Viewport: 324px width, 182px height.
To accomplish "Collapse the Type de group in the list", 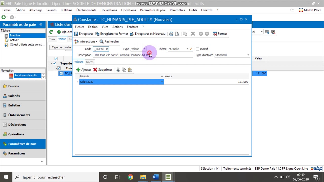I will pyautogui.click(x=51, y=63).
